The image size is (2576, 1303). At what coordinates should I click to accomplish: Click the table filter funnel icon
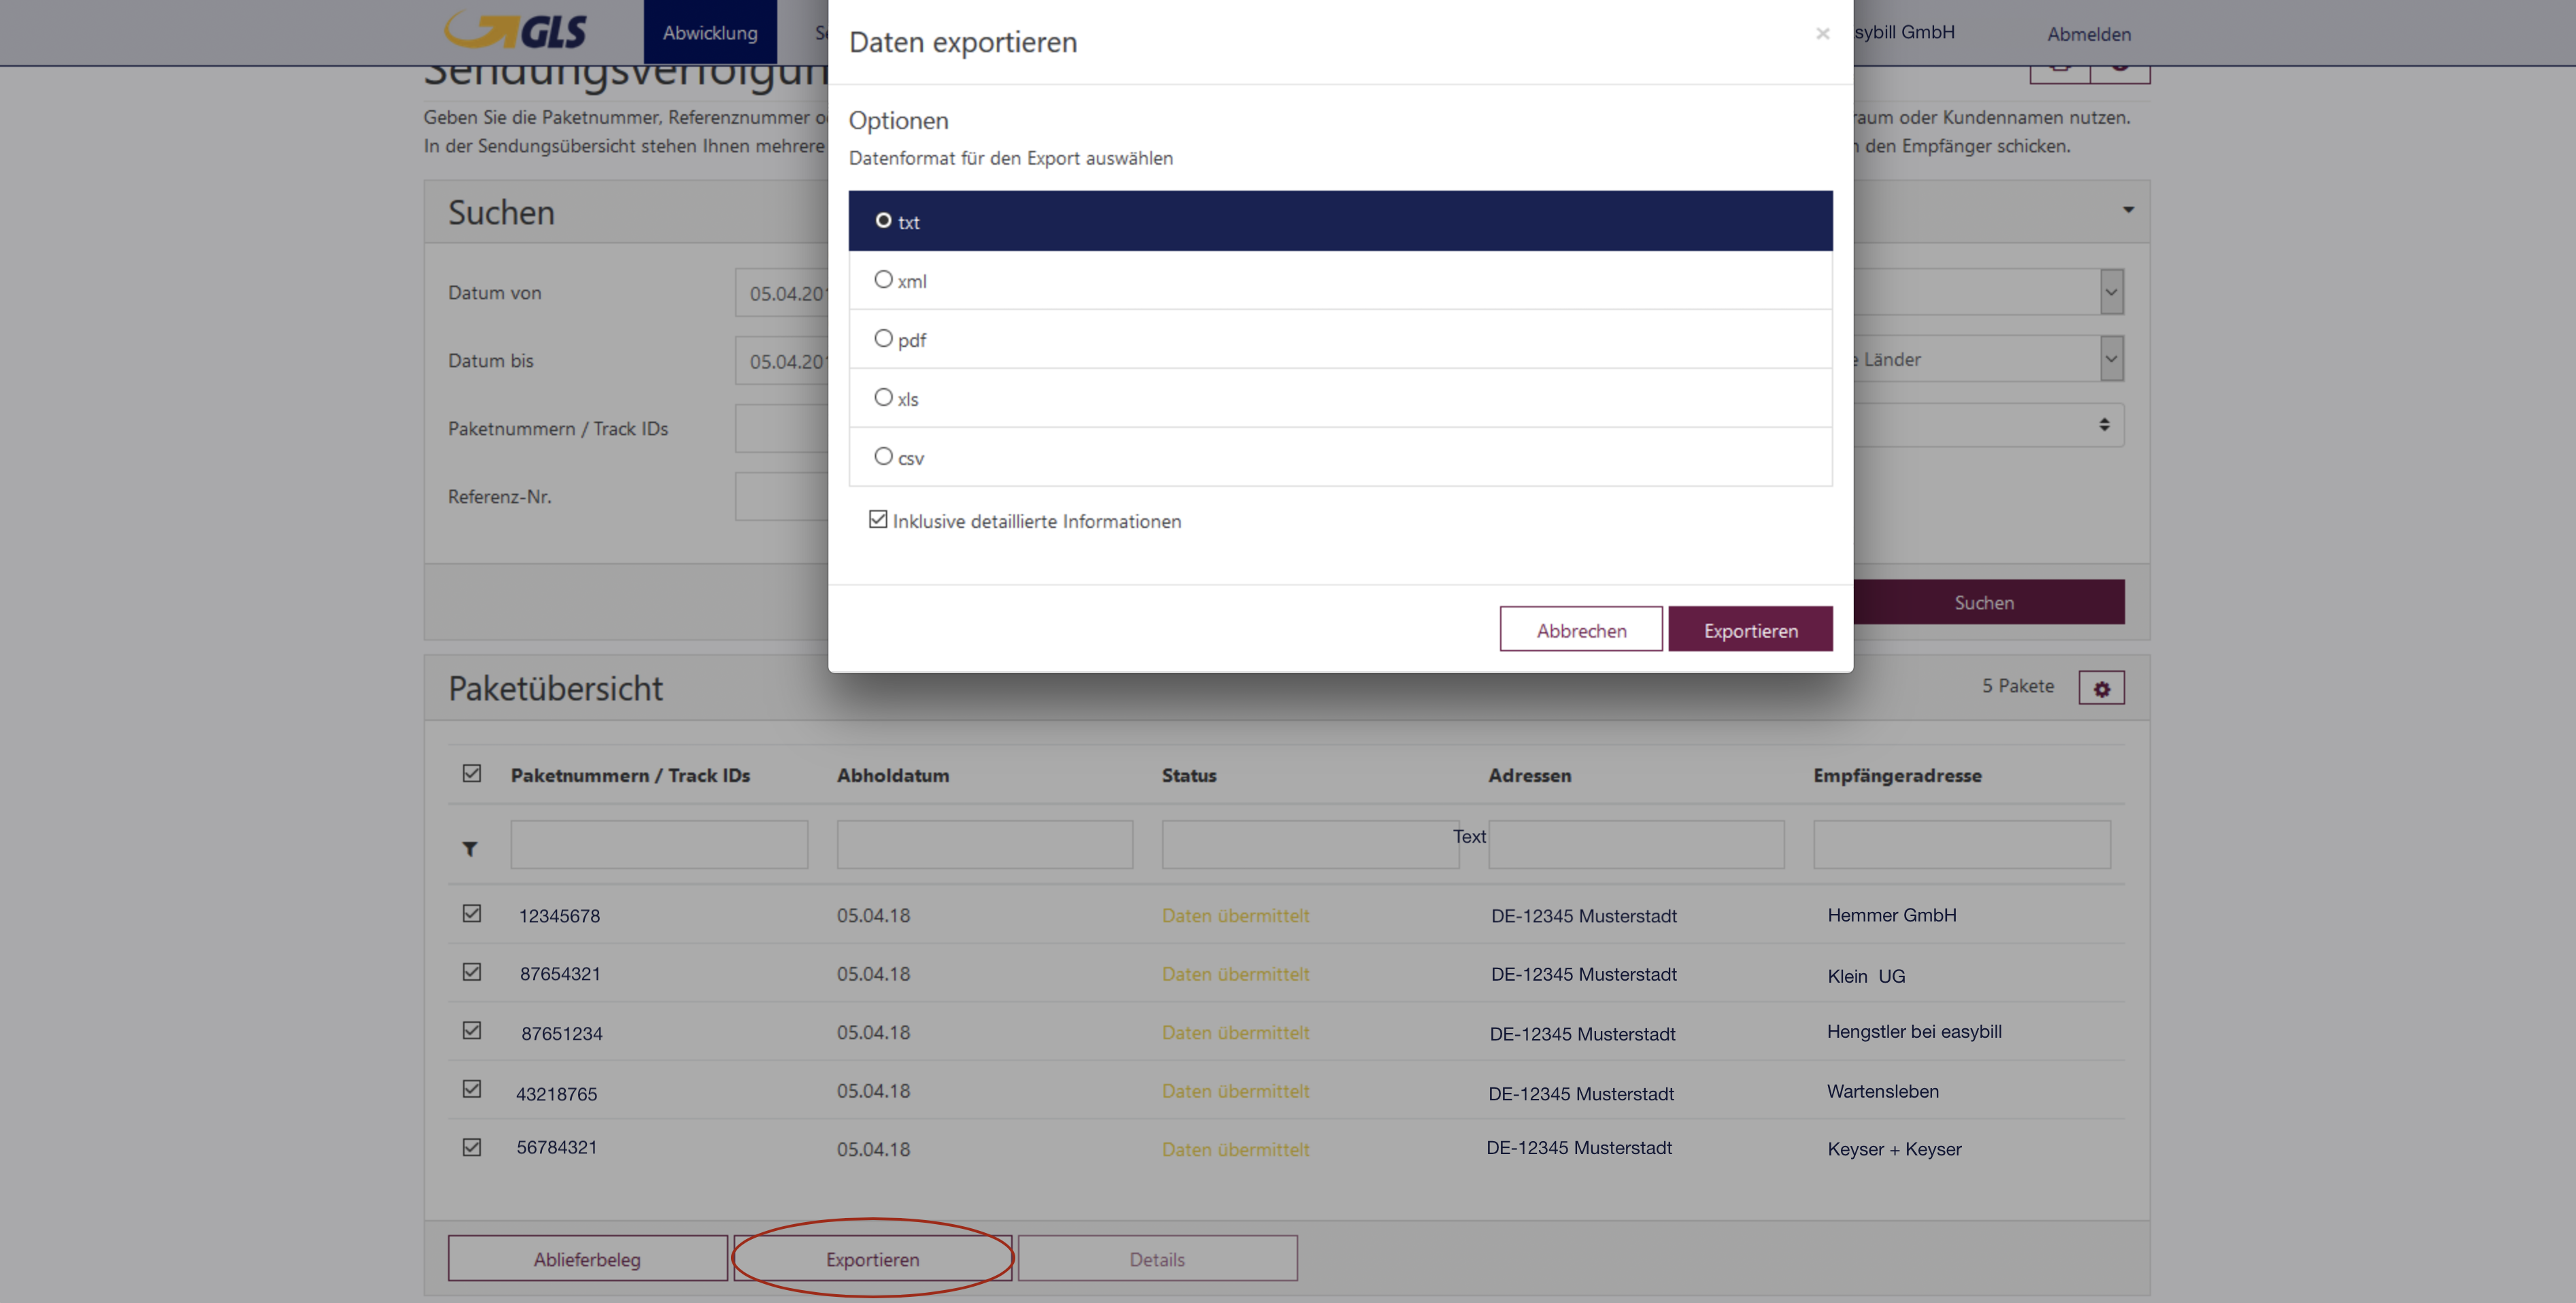470,849
